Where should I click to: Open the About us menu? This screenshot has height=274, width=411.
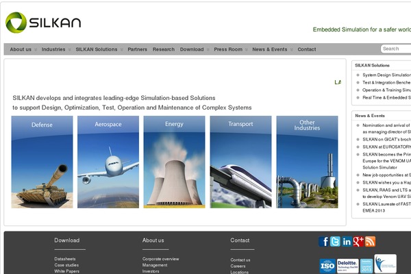pos(21,49)
